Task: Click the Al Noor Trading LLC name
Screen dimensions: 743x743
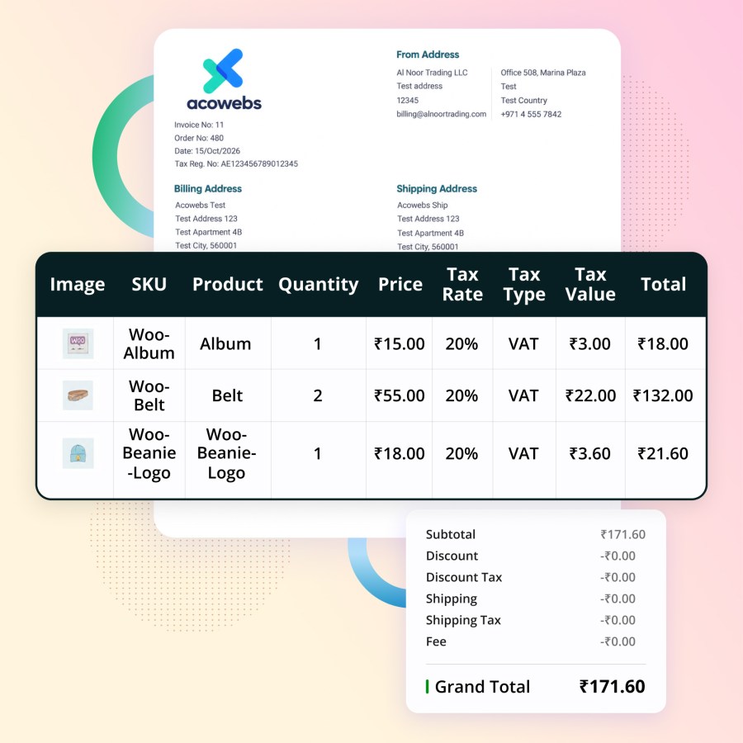Action: (432, 73)
